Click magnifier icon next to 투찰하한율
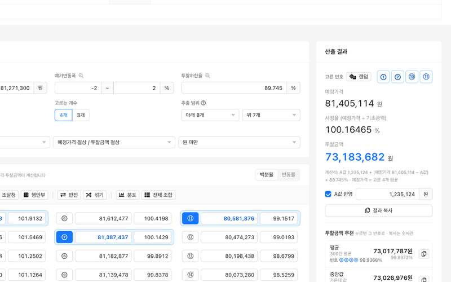This screenshot has height=282, width=451. pyautogui.click(x=207, y=76)
